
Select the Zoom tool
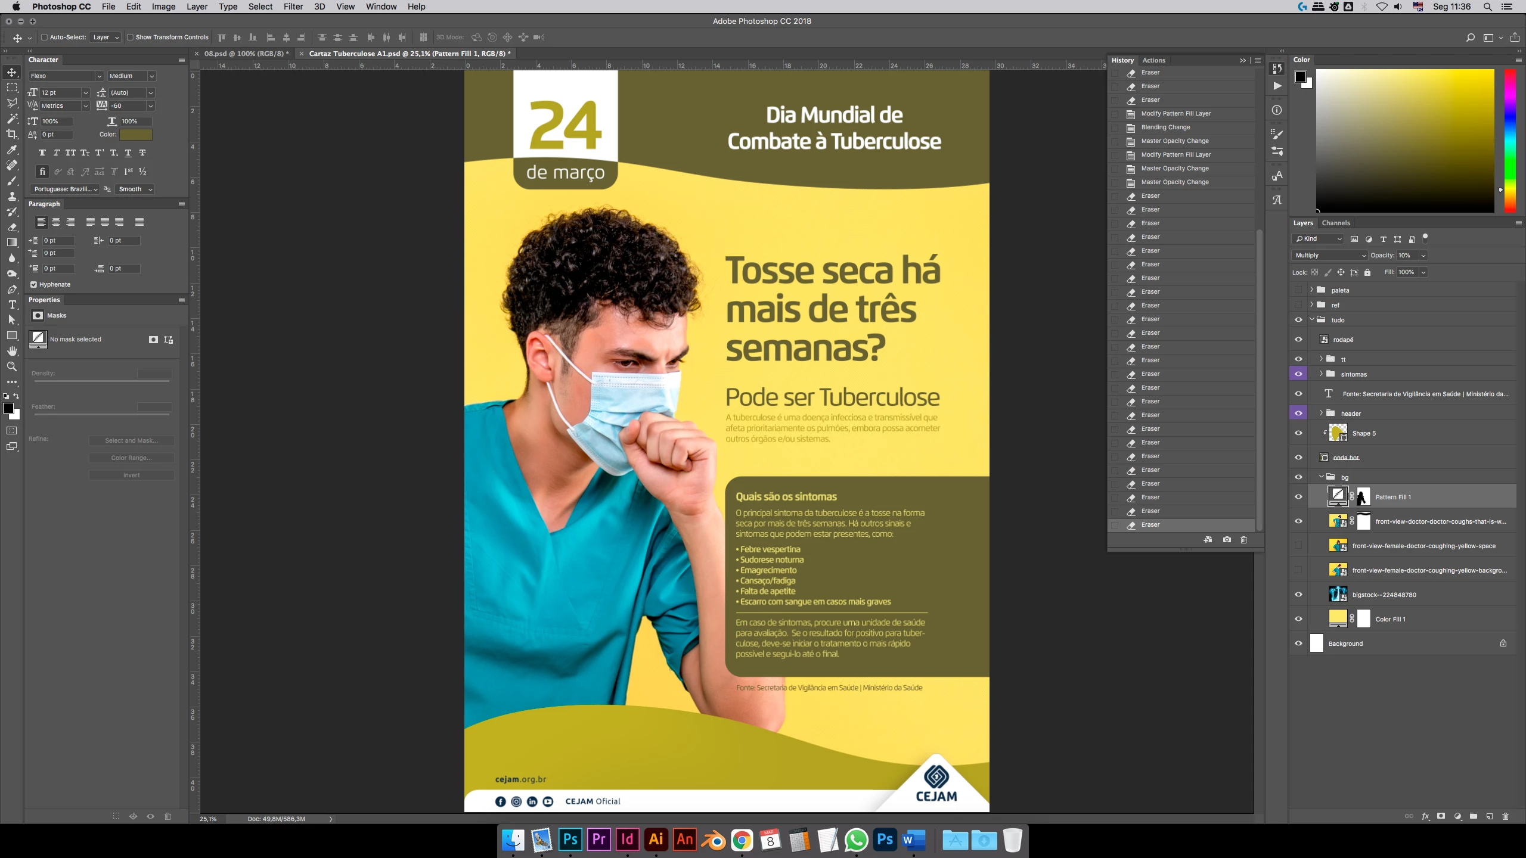click(x=12, y=366)
